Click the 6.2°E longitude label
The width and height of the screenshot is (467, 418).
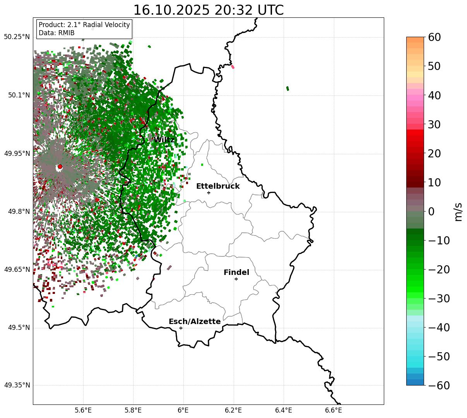click(x=234, y=411)
